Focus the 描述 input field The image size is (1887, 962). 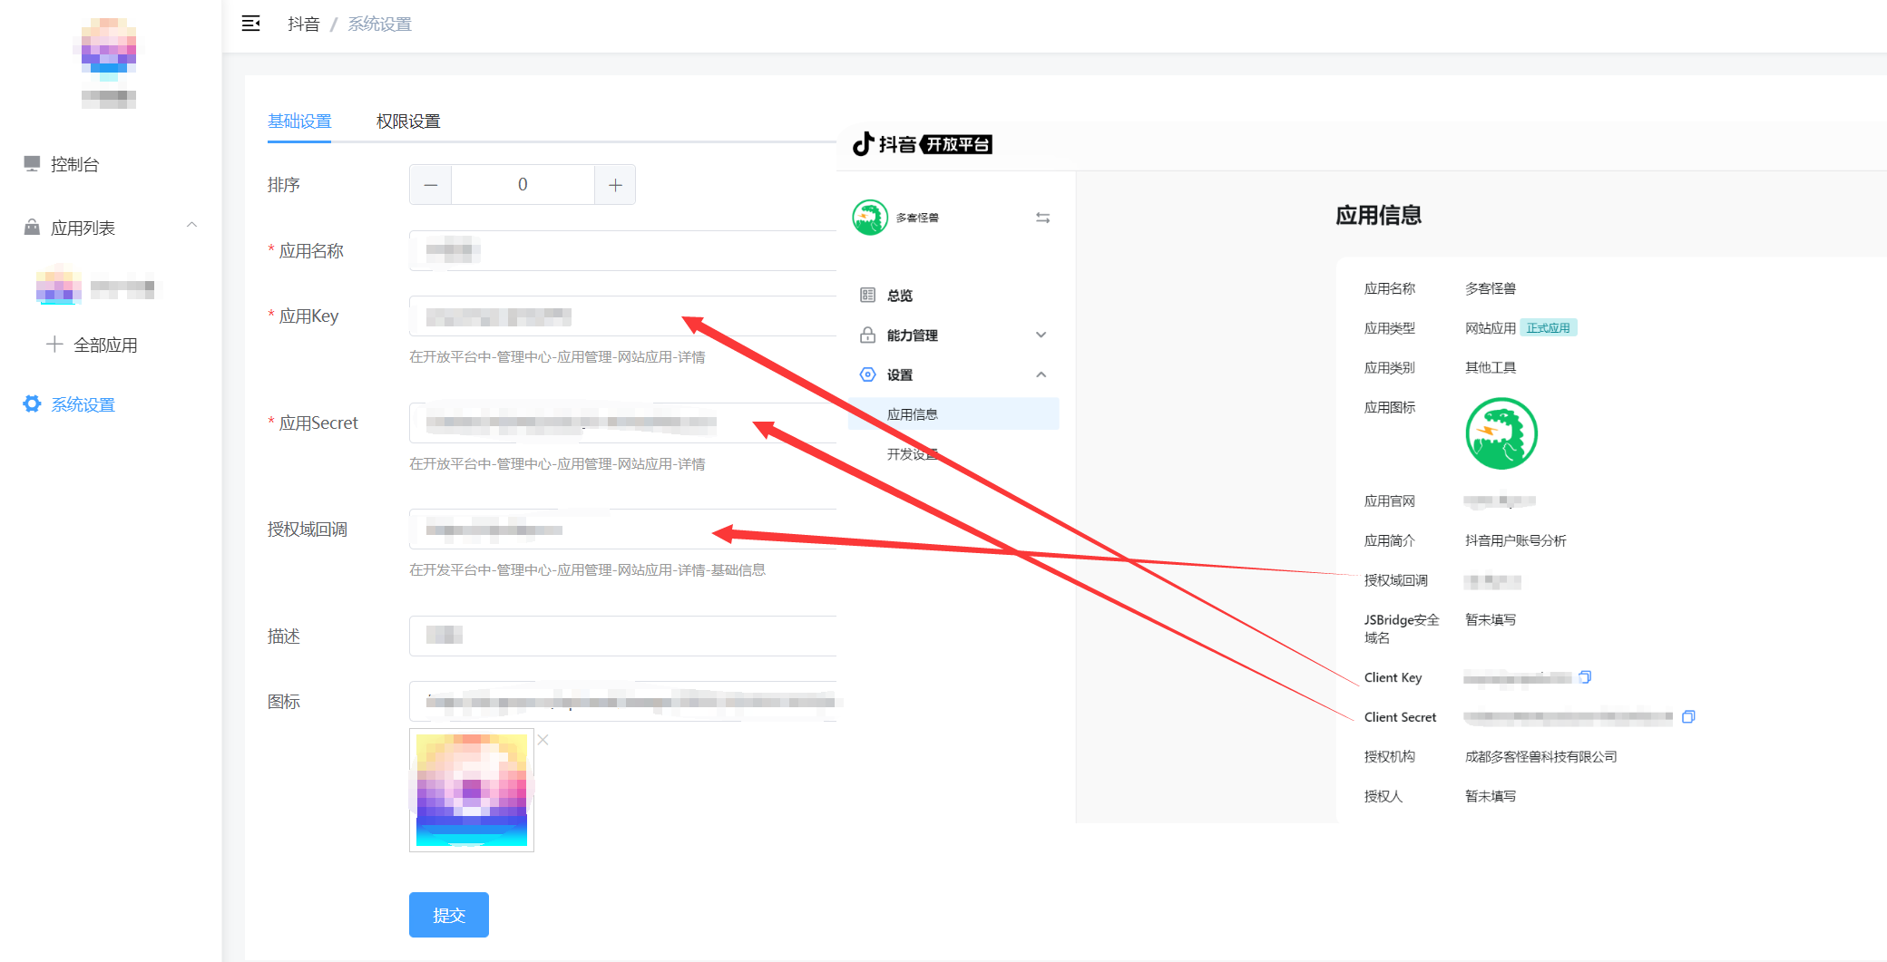tap(623, 636)
